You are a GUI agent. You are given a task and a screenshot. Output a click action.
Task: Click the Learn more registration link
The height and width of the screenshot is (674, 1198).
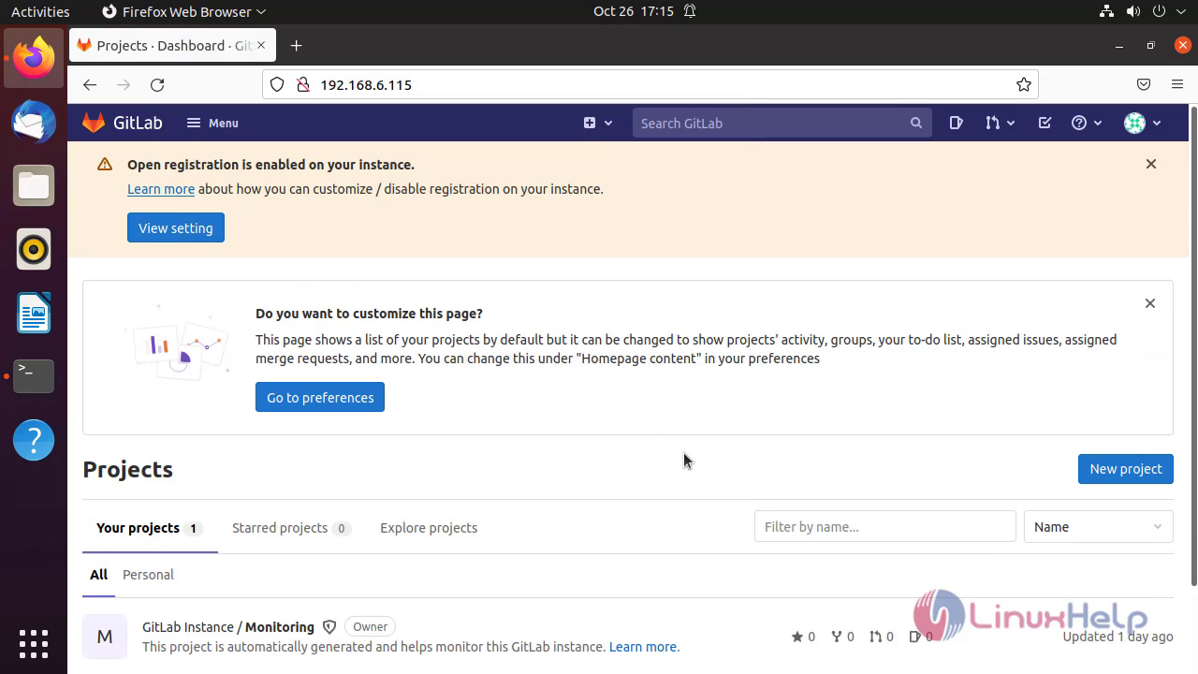tap(161, 189)
